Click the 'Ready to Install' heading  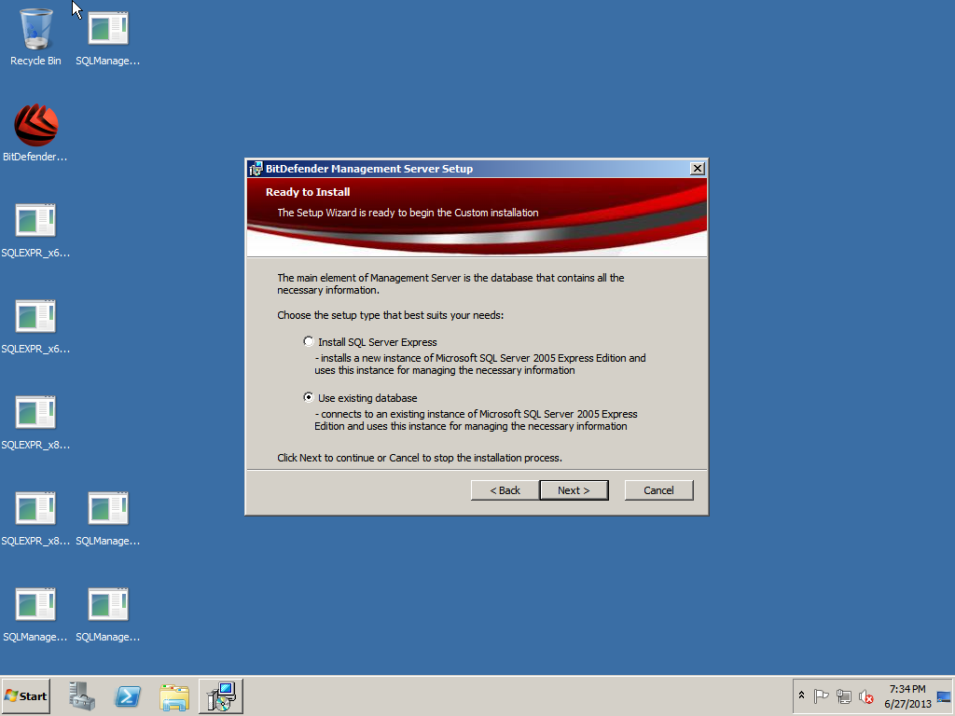click(308, 192)
